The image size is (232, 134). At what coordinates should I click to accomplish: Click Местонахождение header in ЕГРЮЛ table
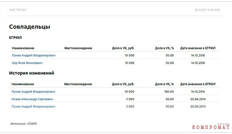click(x=78, y=48)
